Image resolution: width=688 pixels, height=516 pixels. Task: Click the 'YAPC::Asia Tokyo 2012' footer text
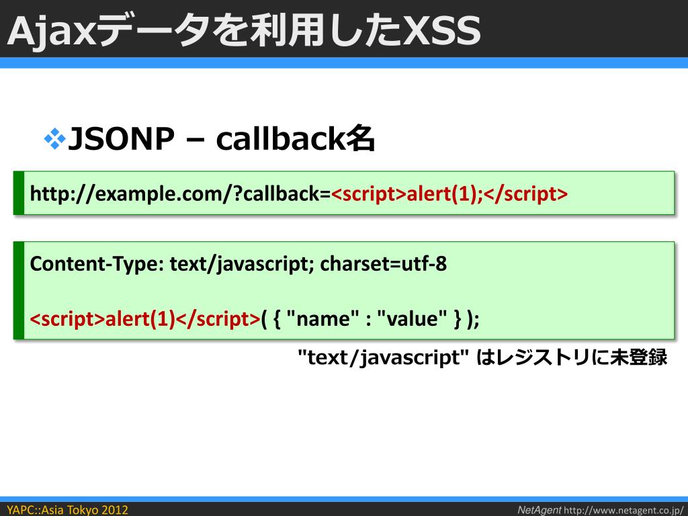[68, 510]
